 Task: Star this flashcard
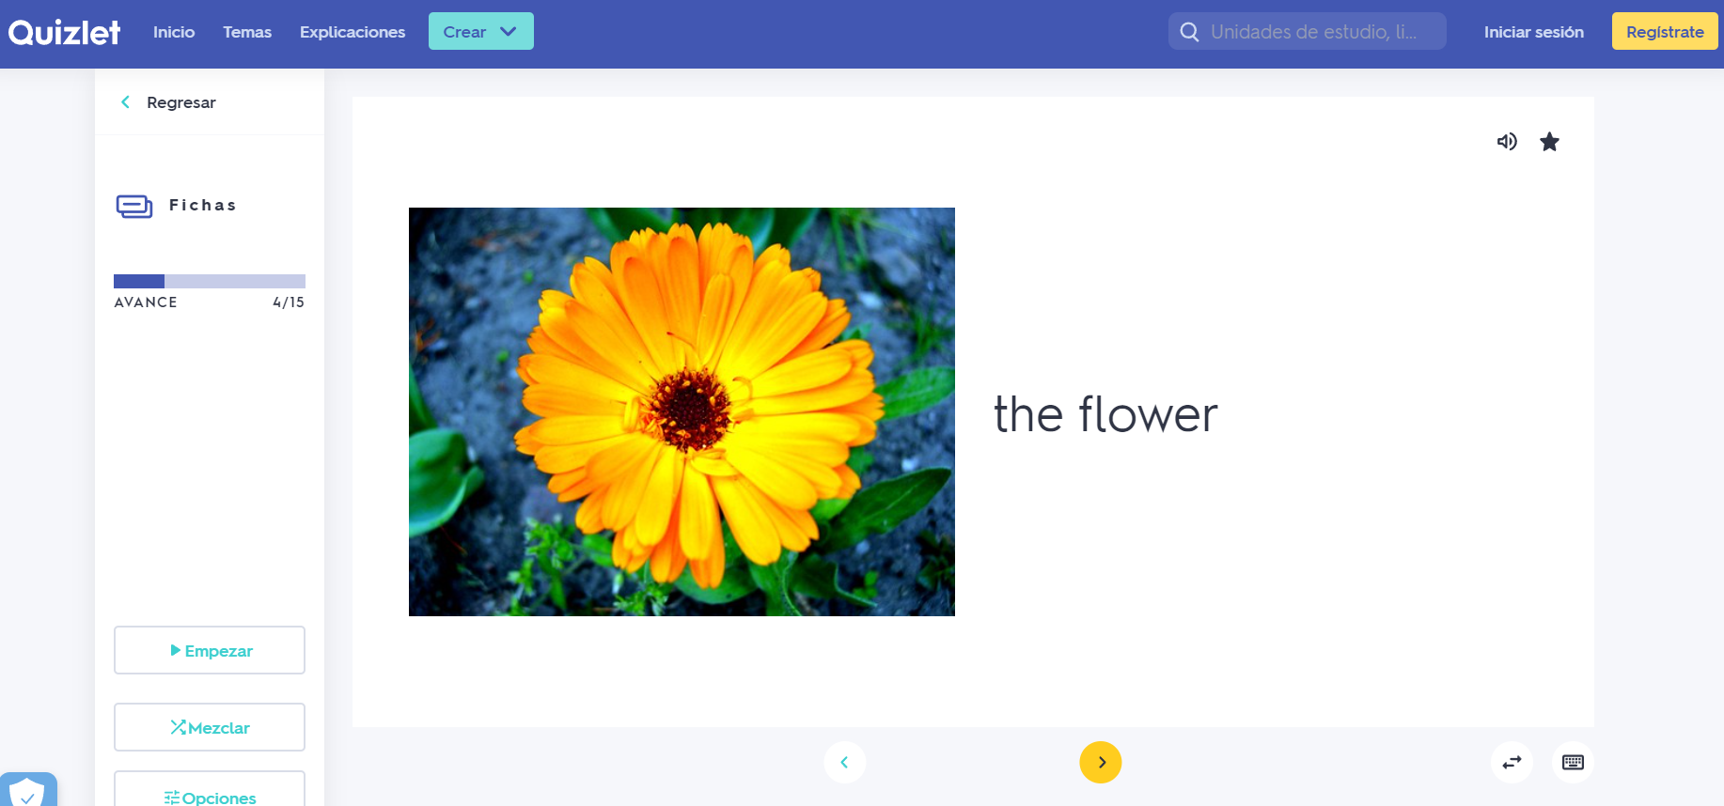[1549, 142]
